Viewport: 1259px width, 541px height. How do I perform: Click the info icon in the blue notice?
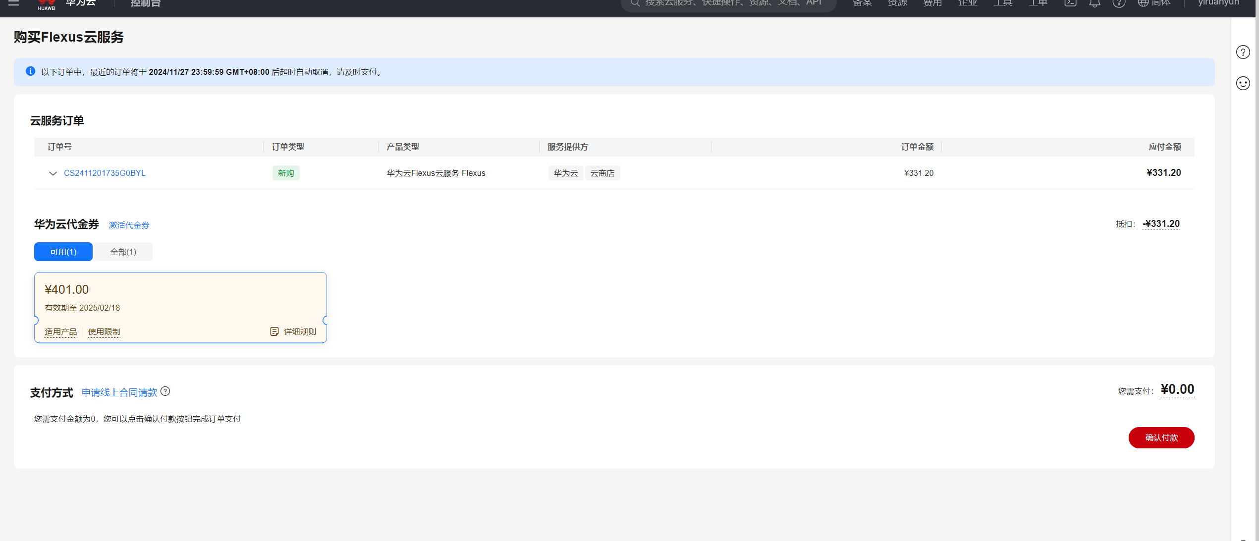tap(30, 71)
